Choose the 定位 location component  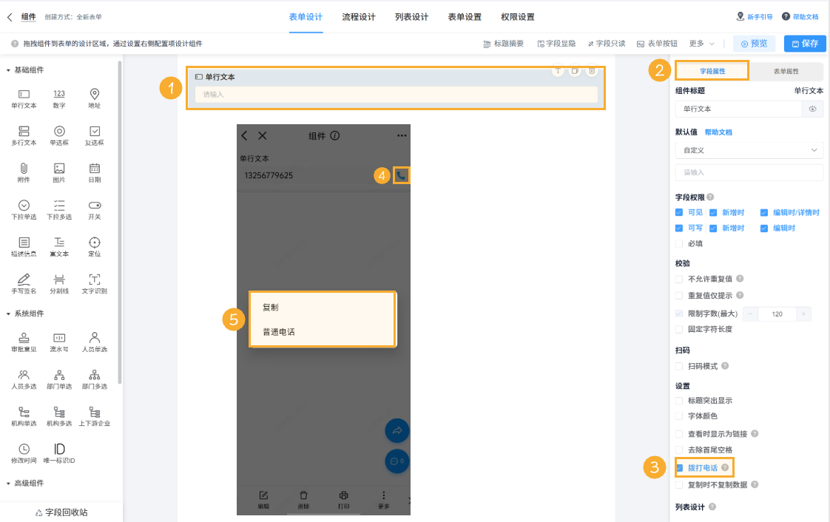pyautogui.click(x=94, y=246)
